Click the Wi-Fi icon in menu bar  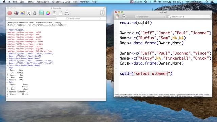pyautogui.click(x=155, y=2)
